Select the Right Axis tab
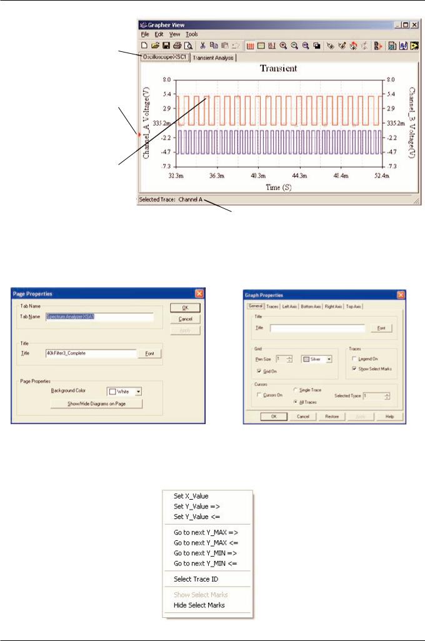The width and height of the screenshot is (425, 641). [333, 306]
